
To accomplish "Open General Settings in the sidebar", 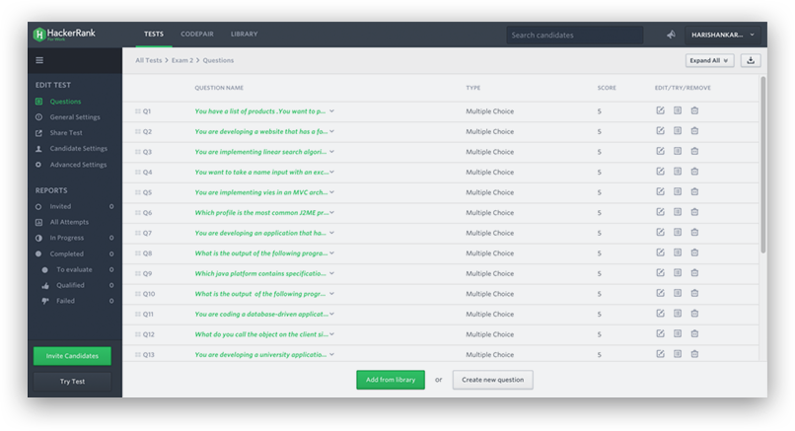I will (x=75, y=117).
